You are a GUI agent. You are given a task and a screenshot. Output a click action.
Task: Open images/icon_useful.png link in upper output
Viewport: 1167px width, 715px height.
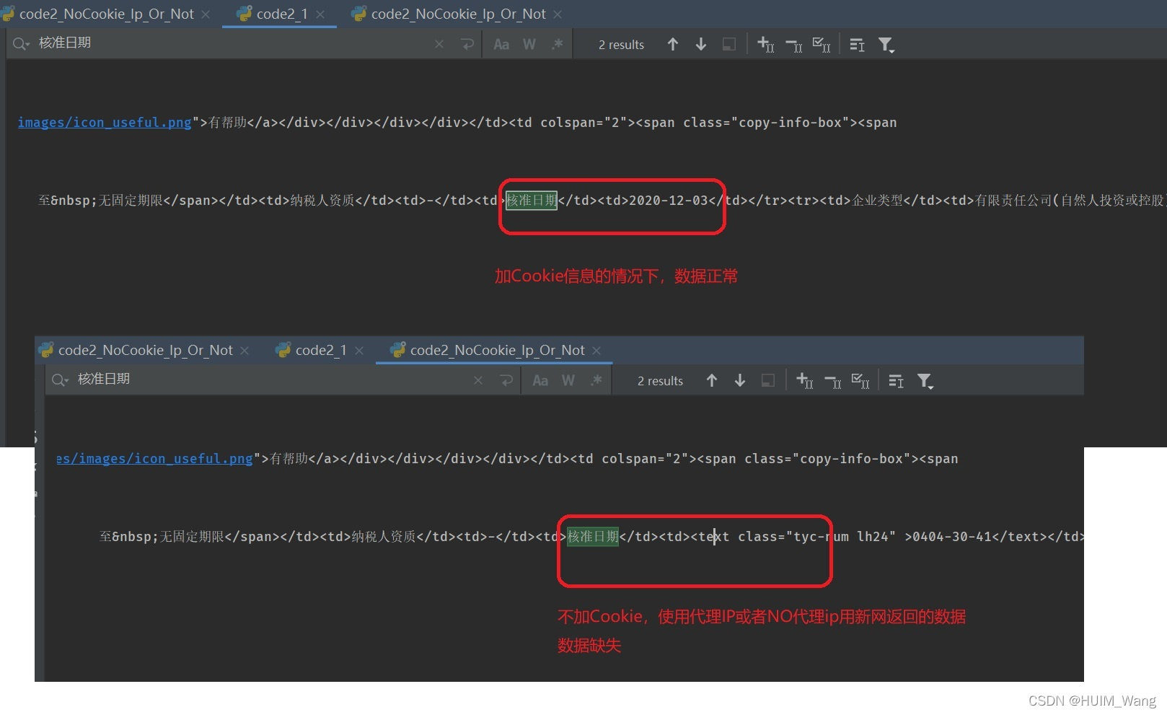point(105,123)
